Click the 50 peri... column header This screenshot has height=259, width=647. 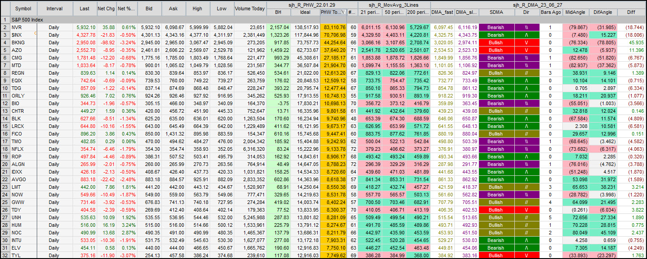pos(394,13)
